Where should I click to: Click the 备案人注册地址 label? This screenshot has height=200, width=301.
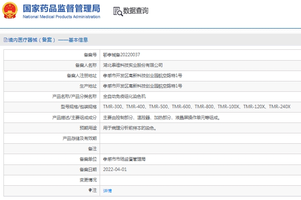82,76
